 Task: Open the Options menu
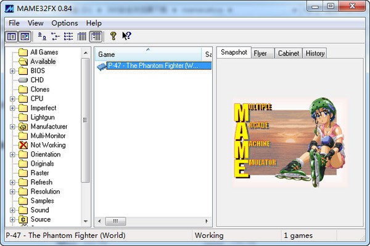click(x=65, y=23)
